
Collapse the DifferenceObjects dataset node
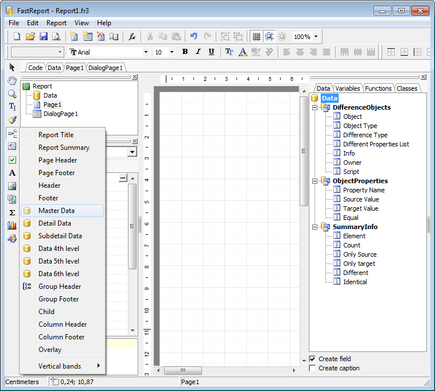coord(314,107)
